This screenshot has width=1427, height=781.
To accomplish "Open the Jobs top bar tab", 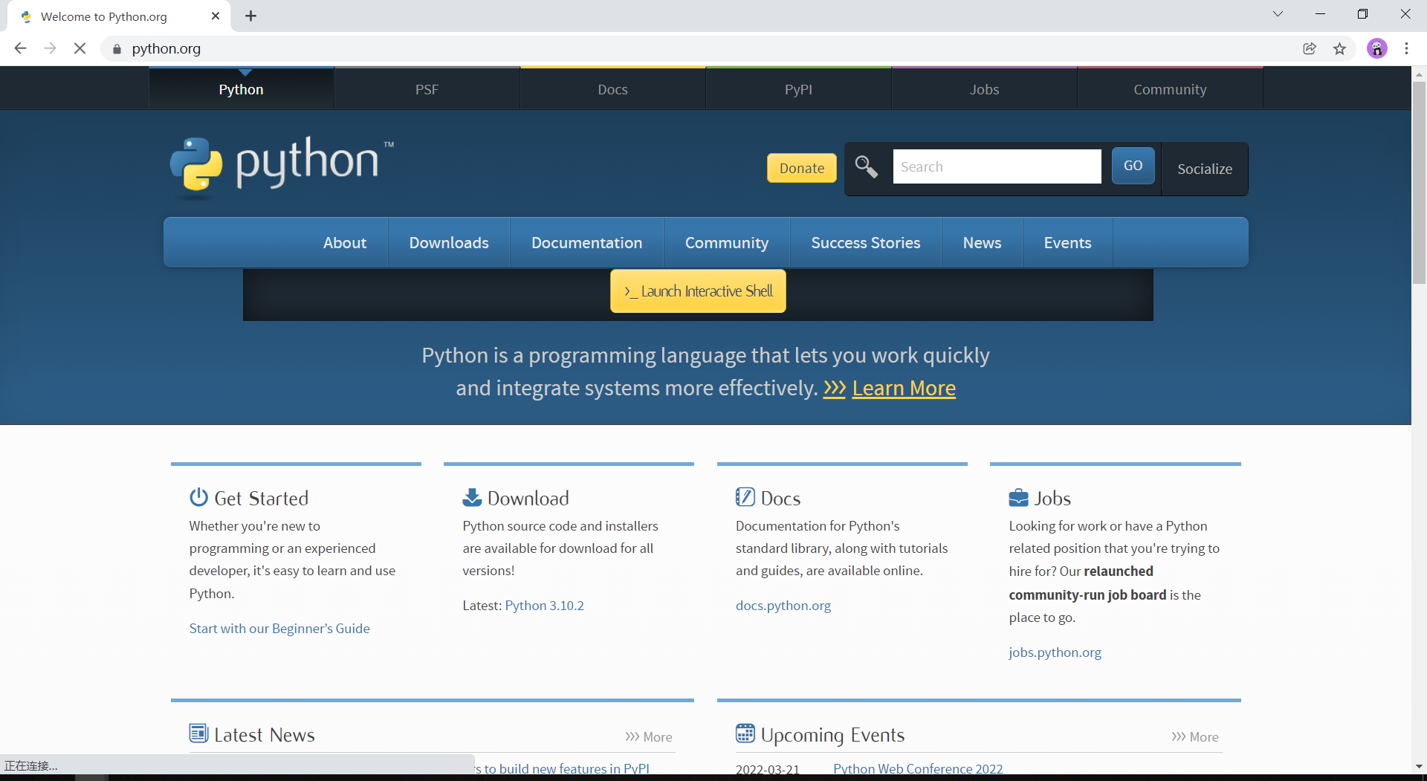I will point(984,88).
